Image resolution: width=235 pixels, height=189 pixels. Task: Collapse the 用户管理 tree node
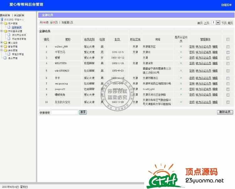[2, 23]
